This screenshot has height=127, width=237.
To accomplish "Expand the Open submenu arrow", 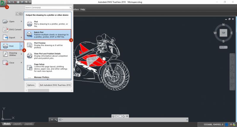I will click(21, 21).
